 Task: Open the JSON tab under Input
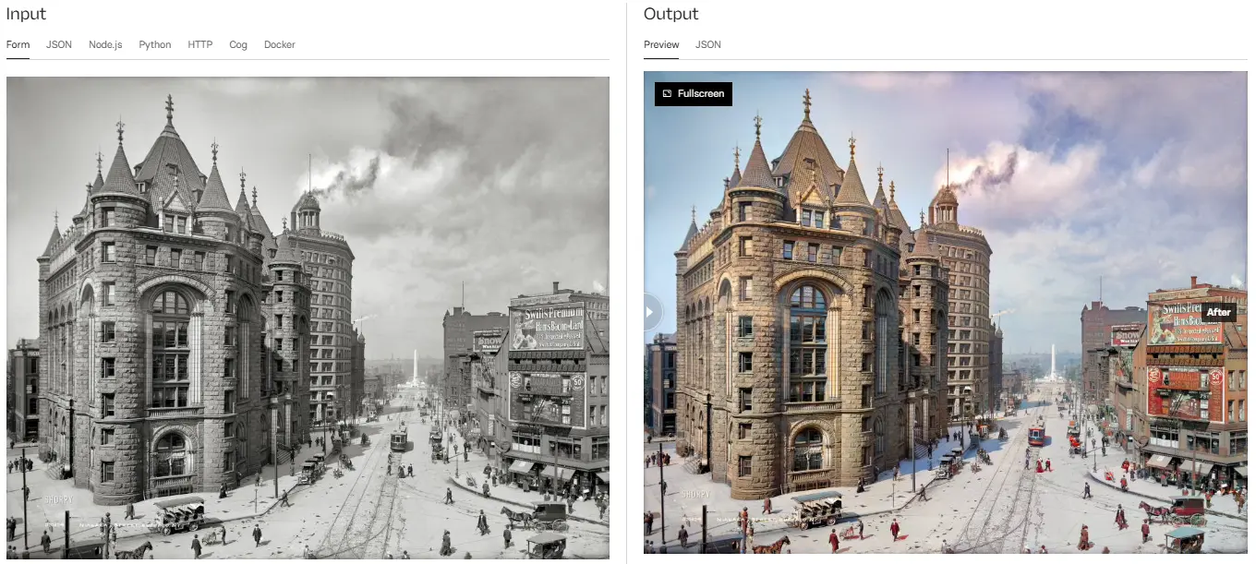[x=59, y=44]
